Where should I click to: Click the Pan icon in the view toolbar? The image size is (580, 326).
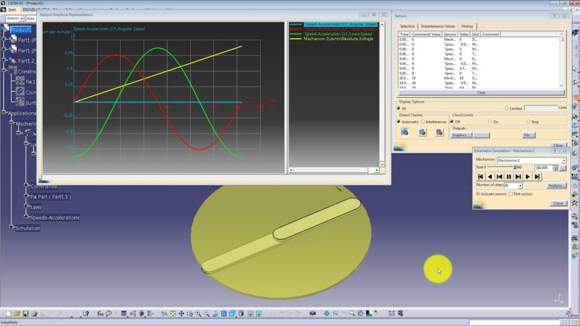click(x=181, y=312)
